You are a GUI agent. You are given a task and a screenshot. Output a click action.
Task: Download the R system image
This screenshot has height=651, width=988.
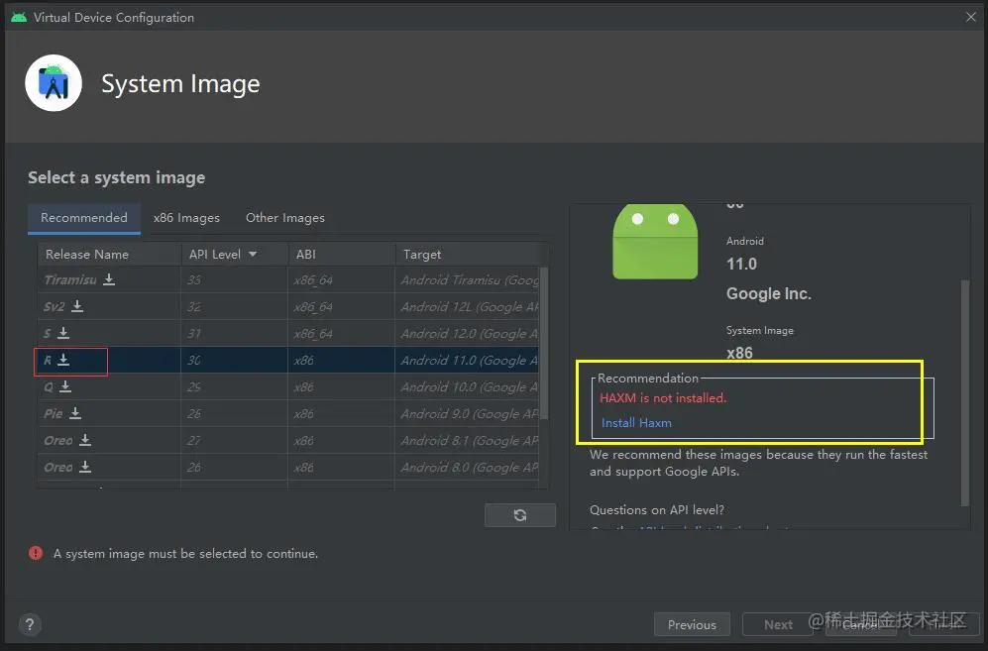pos(63,360)
